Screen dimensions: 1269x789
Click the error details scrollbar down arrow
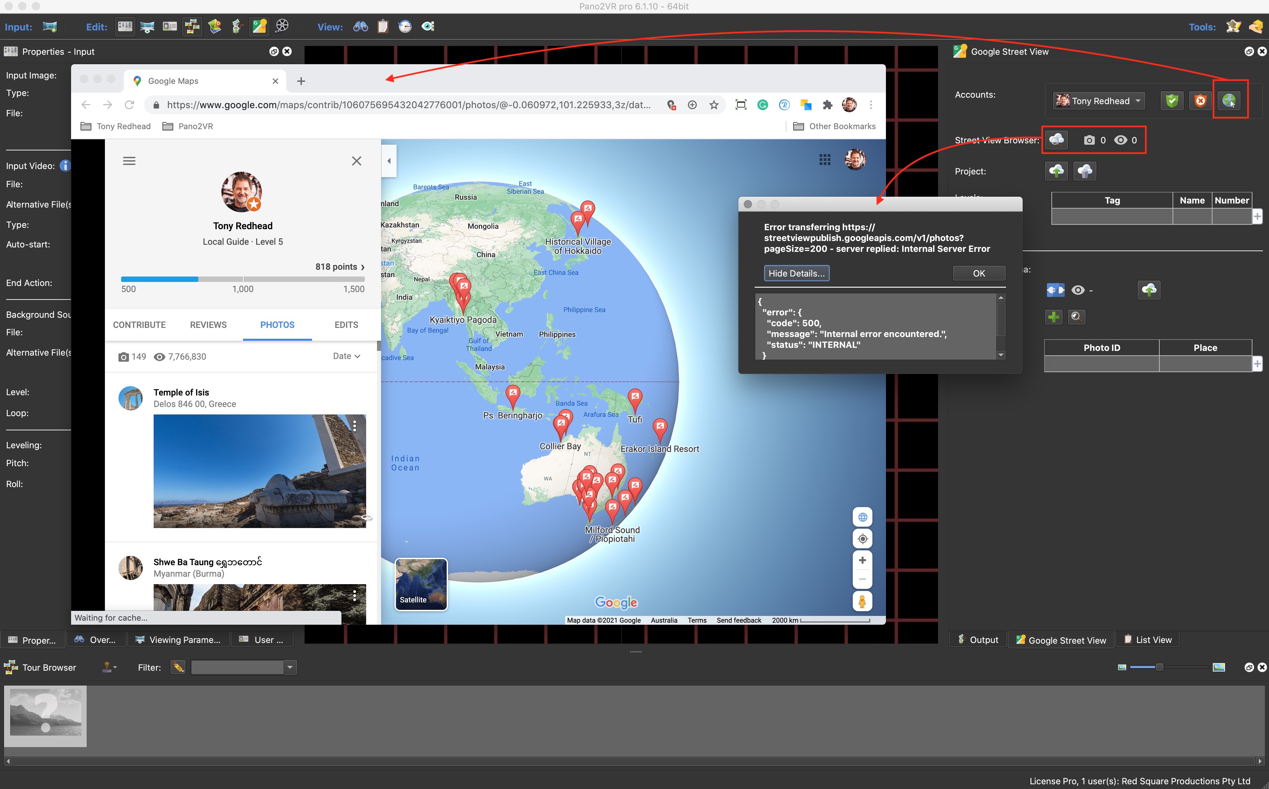pos(1001,355)
